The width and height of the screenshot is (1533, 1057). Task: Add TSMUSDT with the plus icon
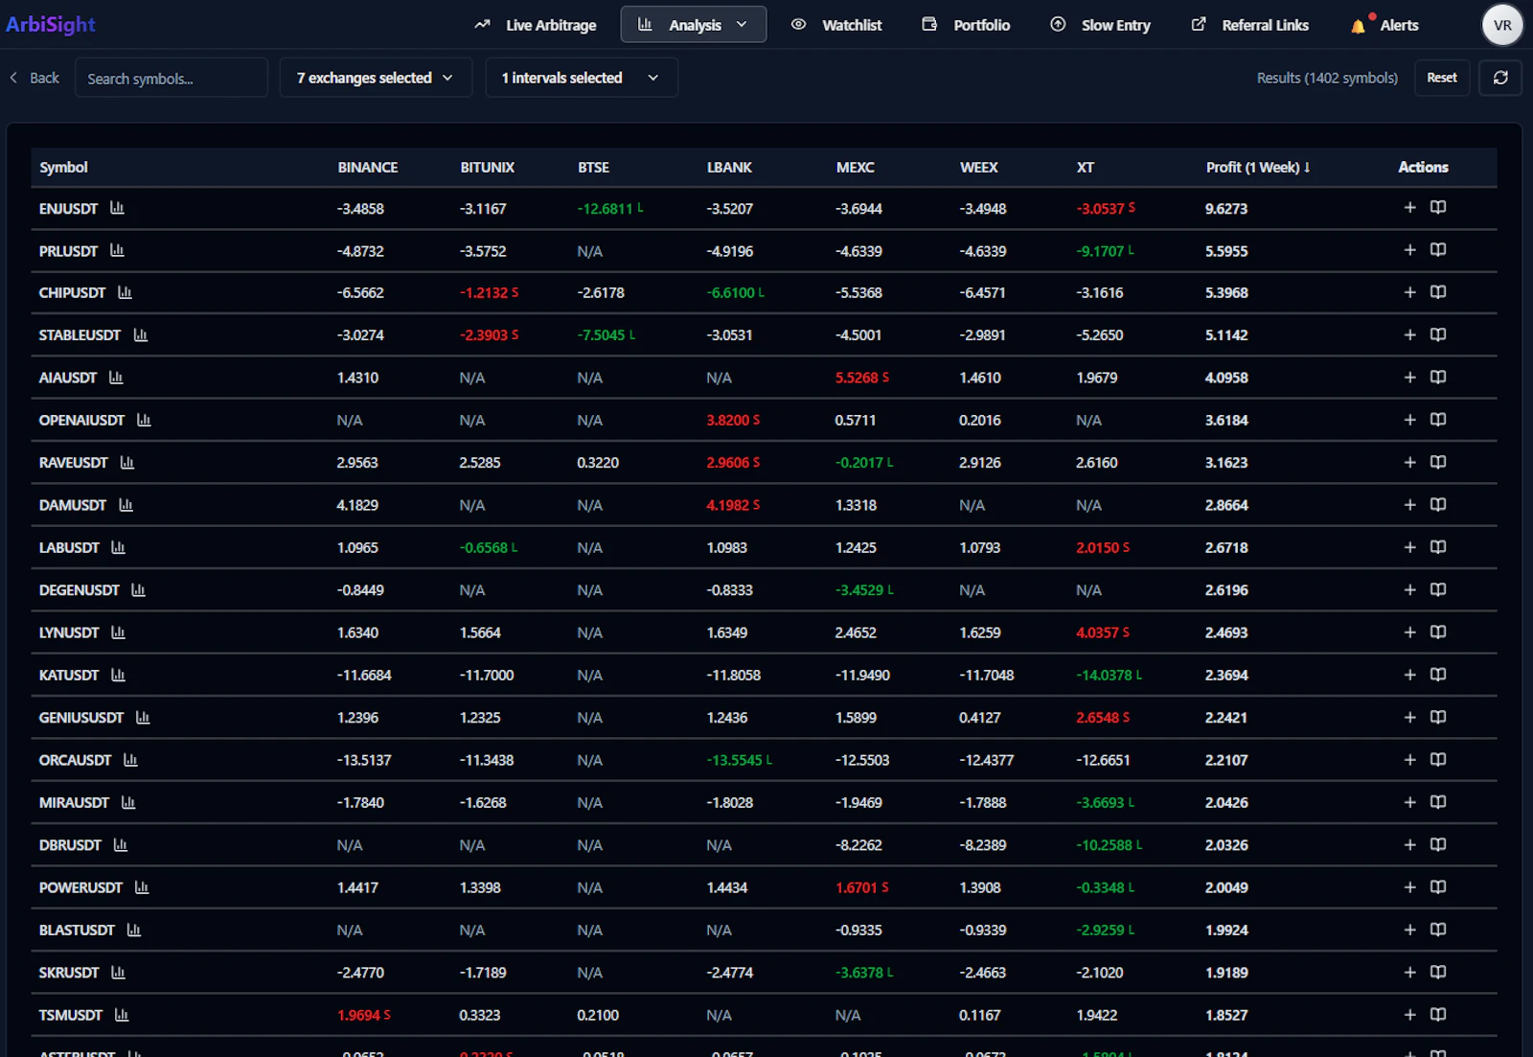coord(1409,1015)
